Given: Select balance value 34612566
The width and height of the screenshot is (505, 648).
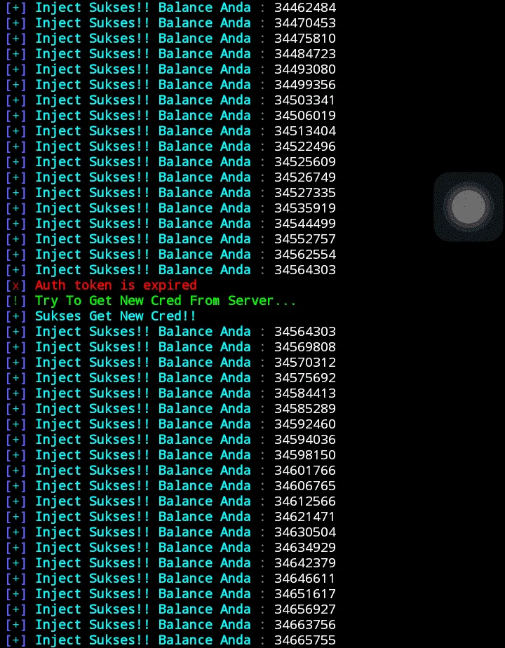Looking at the screenshot, I should tap(305, 501).
